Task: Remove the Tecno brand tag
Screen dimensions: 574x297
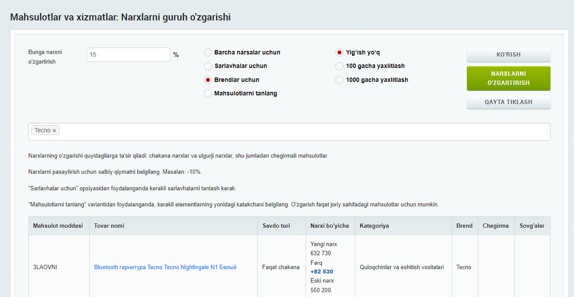Action: point(54,131)
